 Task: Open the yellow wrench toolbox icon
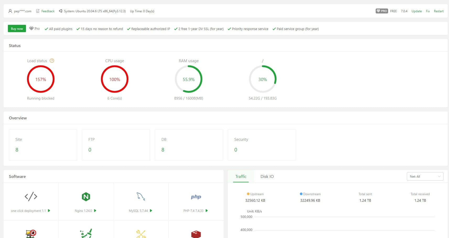point(141,234)
